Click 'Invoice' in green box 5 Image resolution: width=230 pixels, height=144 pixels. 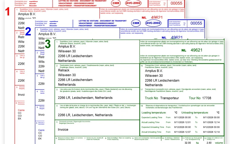click(63, 130)
